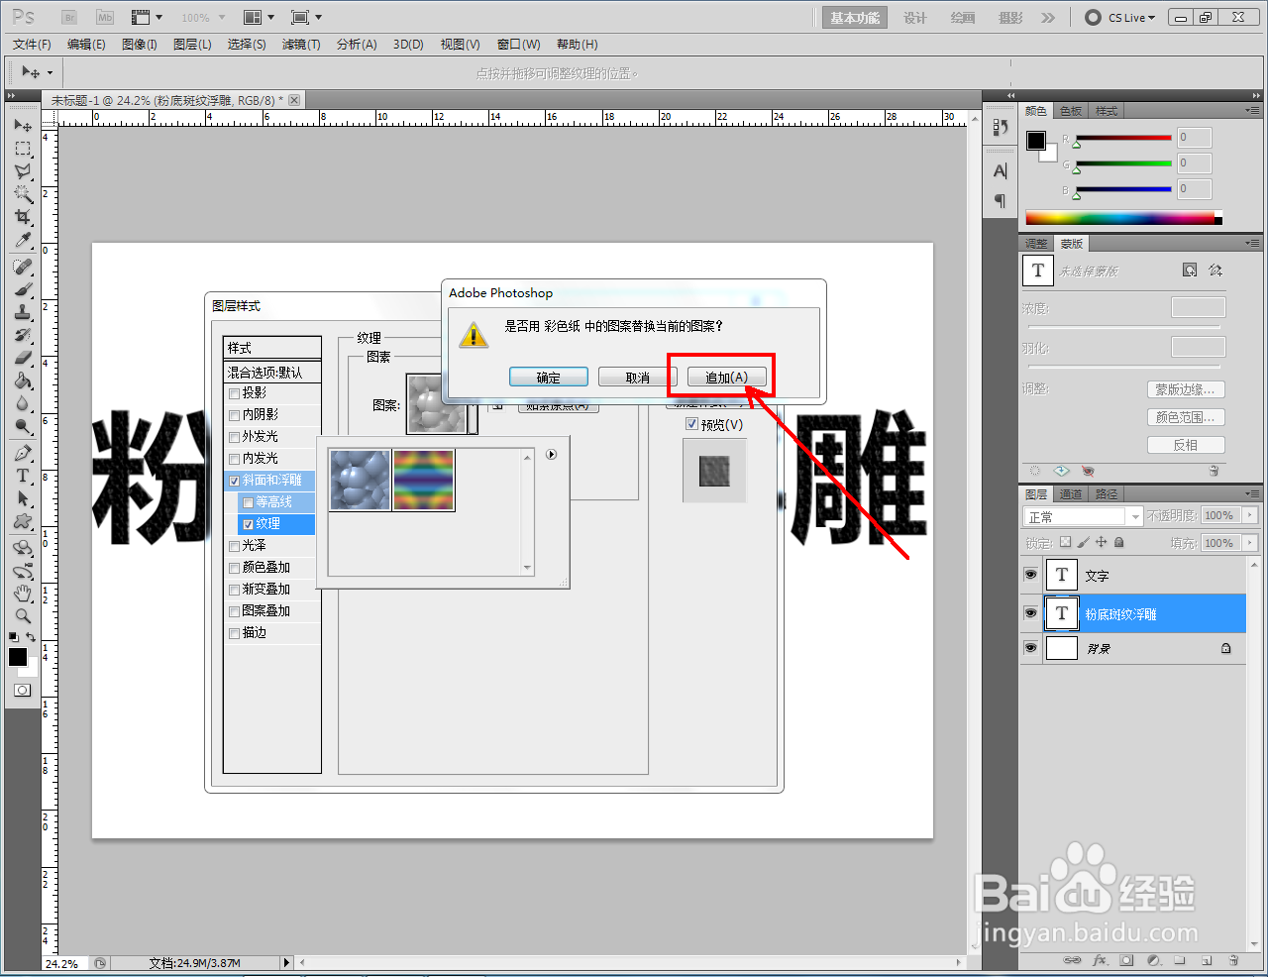Open the 滤镜(T) menu
The image size is (1268, 977).
point(301,45)
